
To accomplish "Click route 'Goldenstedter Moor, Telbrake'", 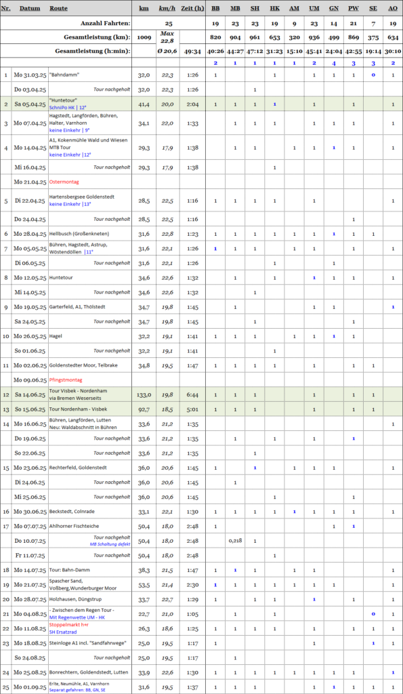I will tap(83, 365).
